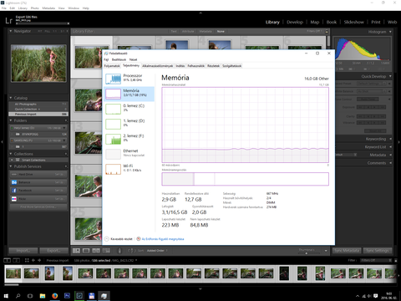Click the export progress bar
401x301 pixels.
(x=42, y=23)
